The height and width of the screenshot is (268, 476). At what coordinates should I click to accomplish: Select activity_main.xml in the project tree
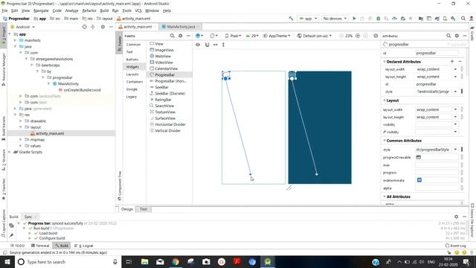[x=50, y=133]
